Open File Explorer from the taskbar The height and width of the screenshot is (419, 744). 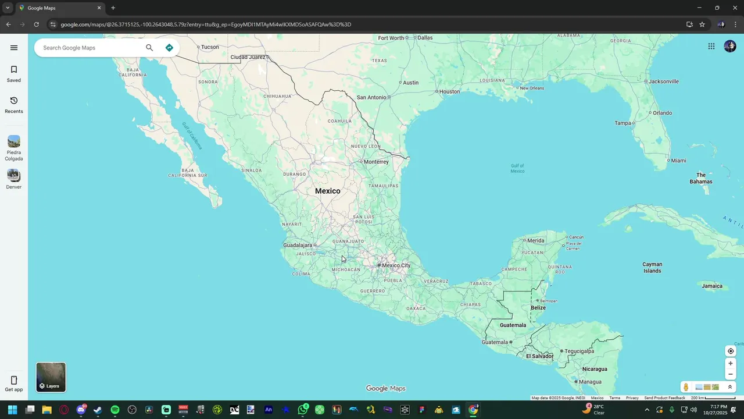[46, 410]
